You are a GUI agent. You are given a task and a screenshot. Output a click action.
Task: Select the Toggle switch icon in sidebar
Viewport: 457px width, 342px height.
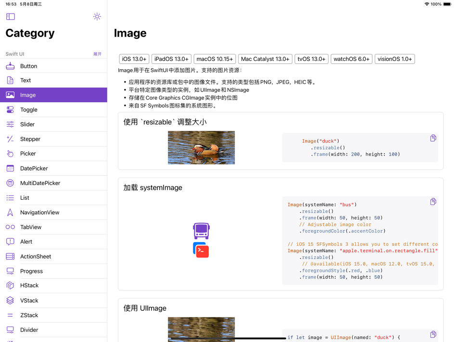[11, 110]
